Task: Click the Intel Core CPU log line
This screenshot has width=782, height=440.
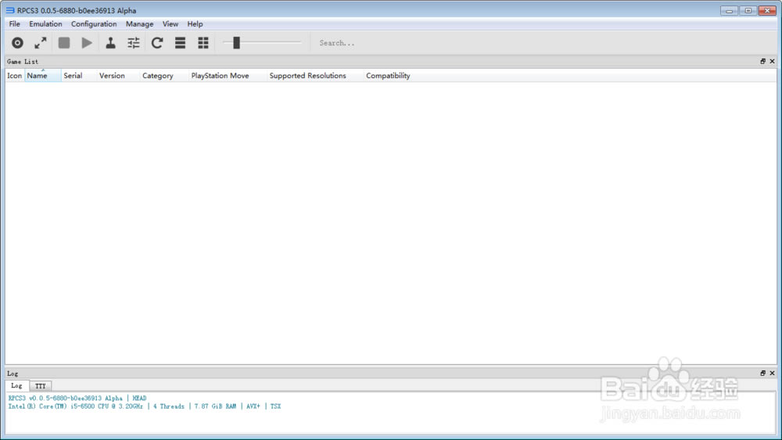Action: [145, 406]
